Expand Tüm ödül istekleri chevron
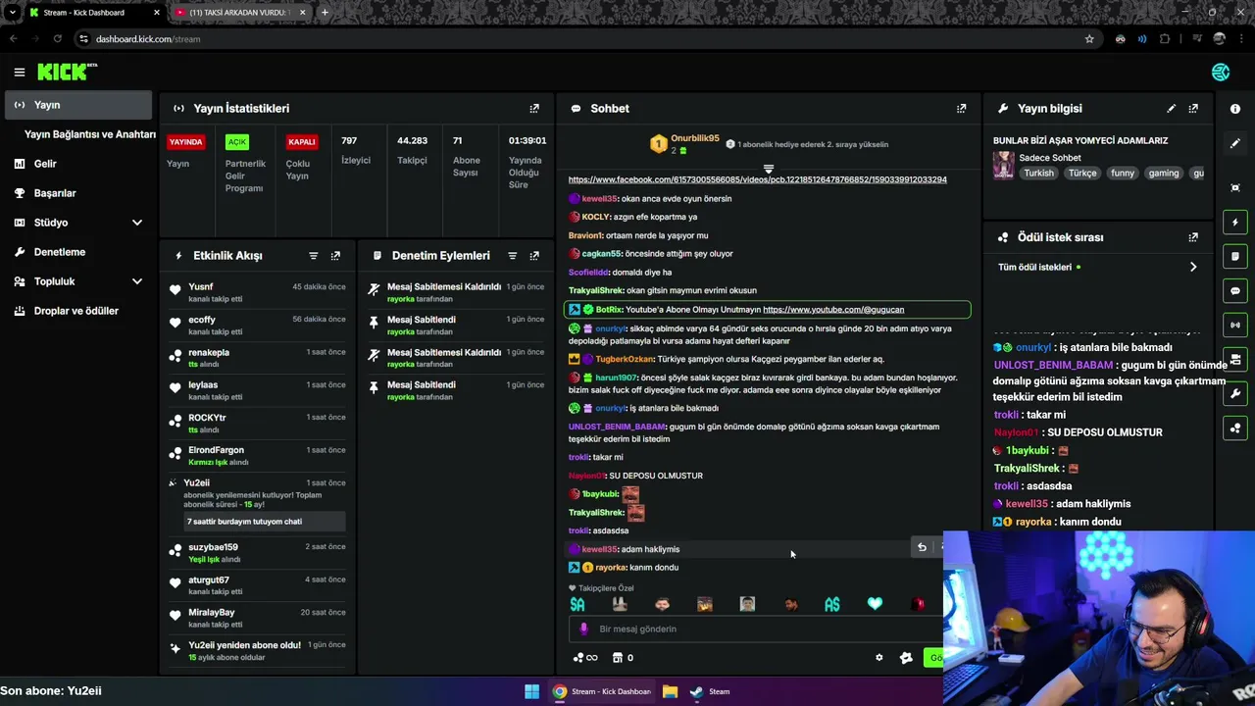The height and width of the screenshot is (706, 1255). click(x=1193, y=267)
